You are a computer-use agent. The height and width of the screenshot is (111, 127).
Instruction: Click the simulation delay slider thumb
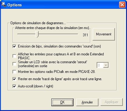37,34
